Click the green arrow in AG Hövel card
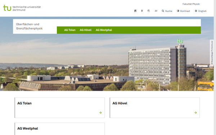The height and width of the screenshot is (135, 216). point(195,113)
